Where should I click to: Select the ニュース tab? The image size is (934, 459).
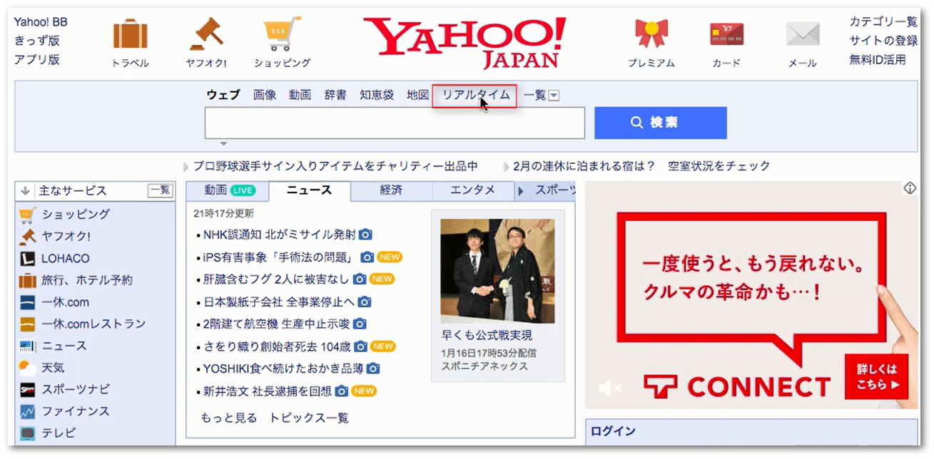tap(310, 190)
